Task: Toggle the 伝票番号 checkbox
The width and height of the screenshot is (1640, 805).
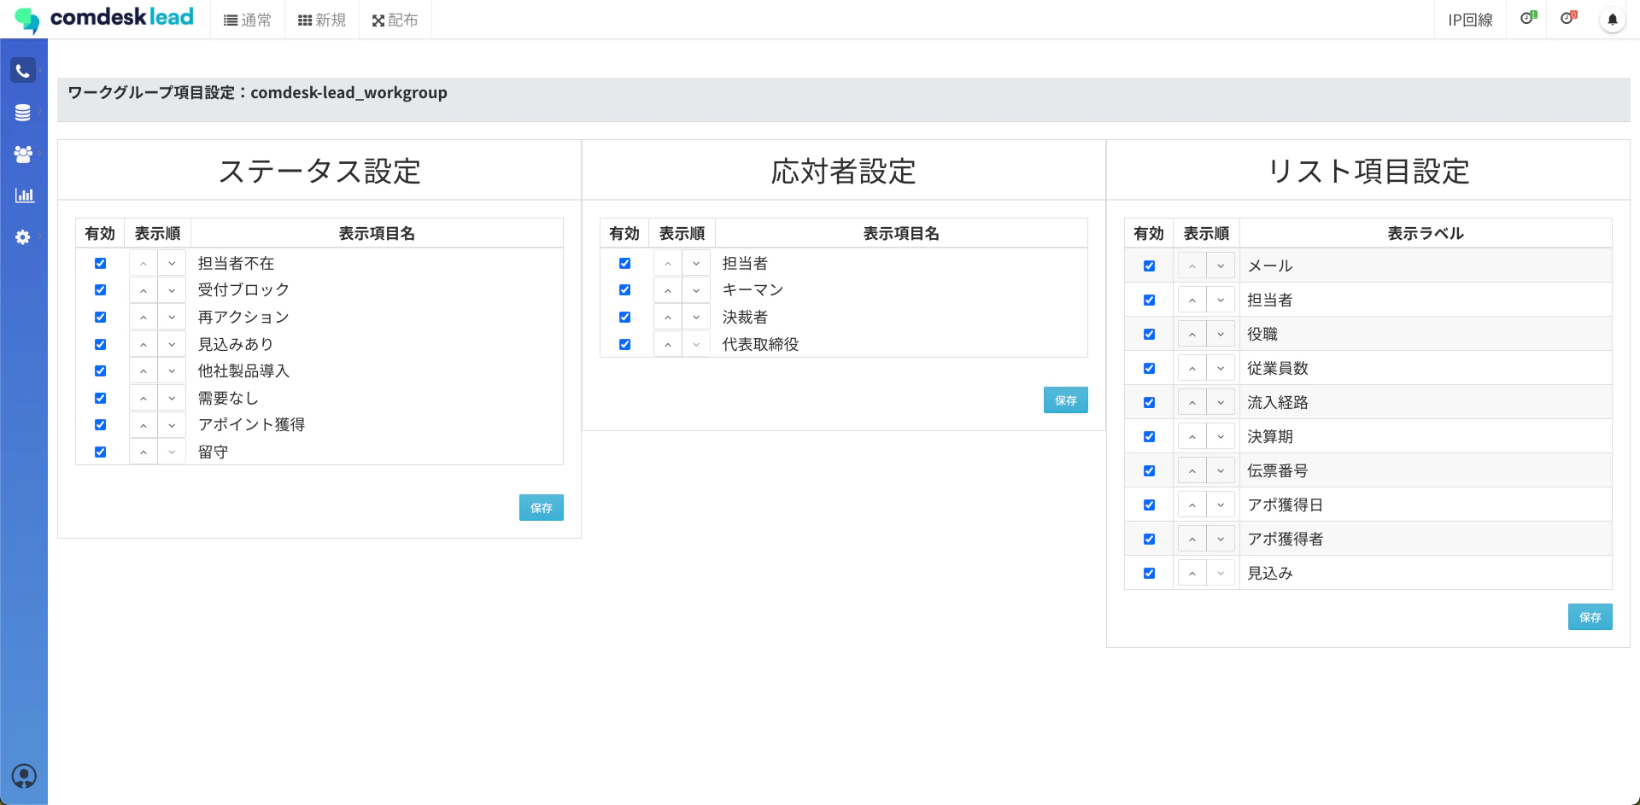Action: click(1150, 471)
